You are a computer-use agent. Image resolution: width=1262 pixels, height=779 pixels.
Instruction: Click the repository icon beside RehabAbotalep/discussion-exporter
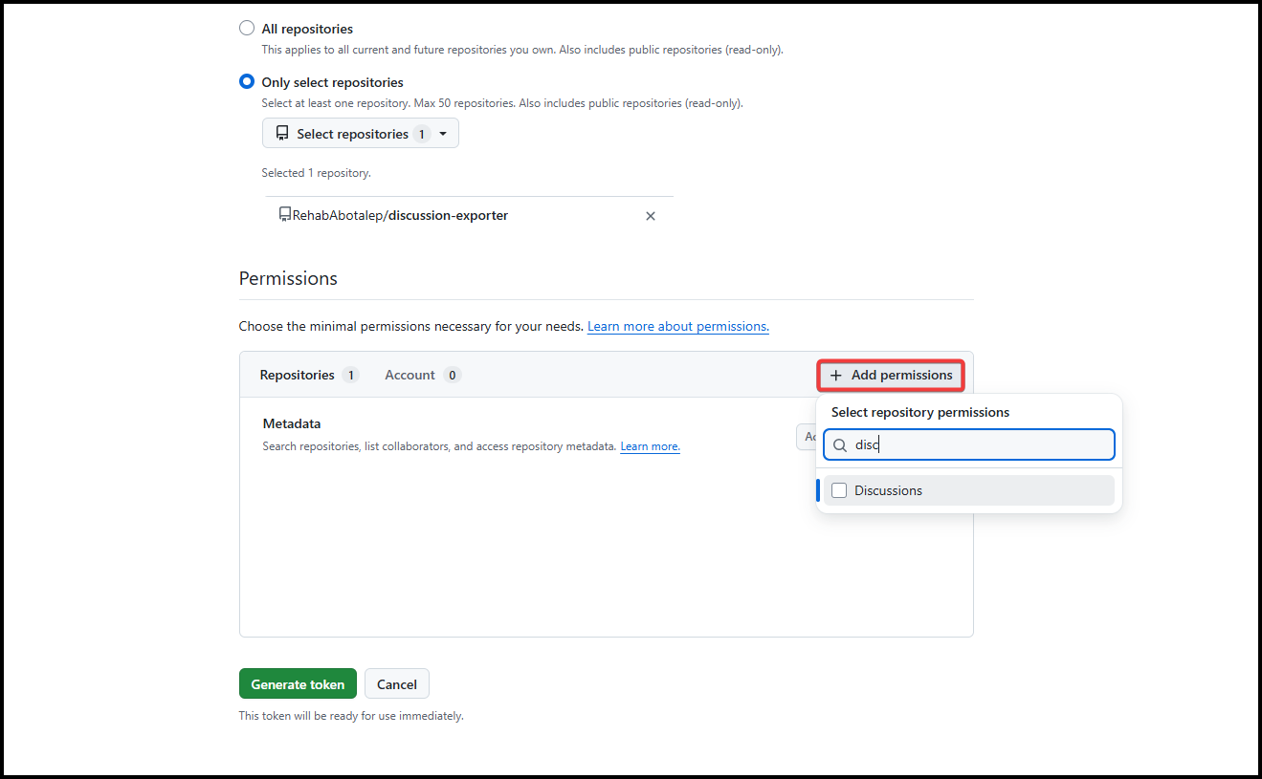[285, 215]
